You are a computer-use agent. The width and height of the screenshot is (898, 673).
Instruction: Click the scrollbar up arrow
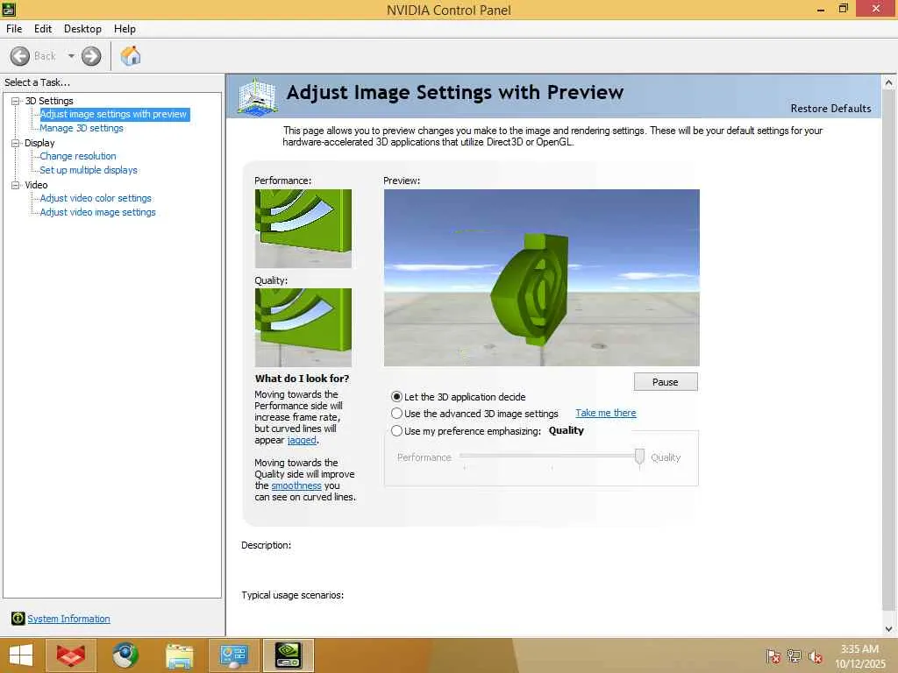[889, 82]
